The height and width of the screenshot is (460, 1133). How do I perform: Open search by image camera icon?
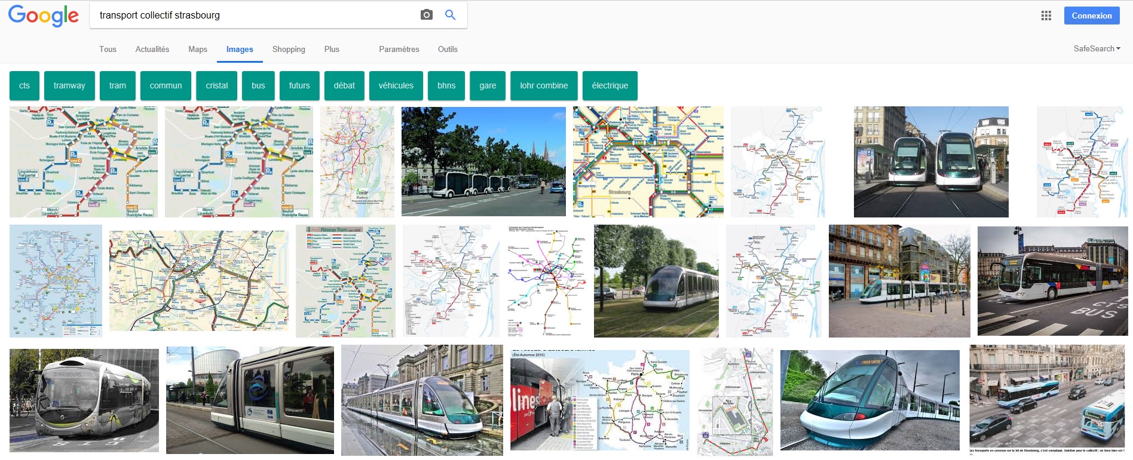click(x=426, y=15)
